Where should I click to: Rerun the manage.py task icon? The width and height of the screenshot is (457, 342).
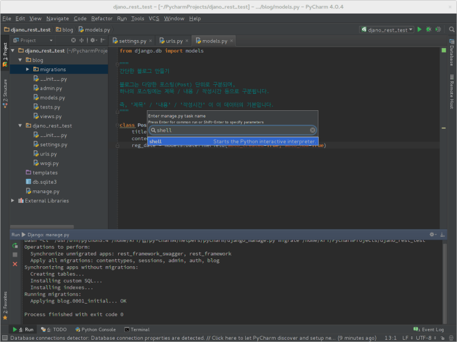coord(15,246)
